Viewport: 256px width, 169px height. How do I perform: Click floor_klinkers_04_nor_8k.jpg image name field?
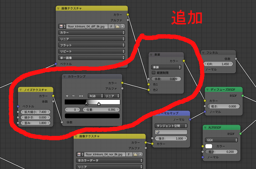pos(105,154)
